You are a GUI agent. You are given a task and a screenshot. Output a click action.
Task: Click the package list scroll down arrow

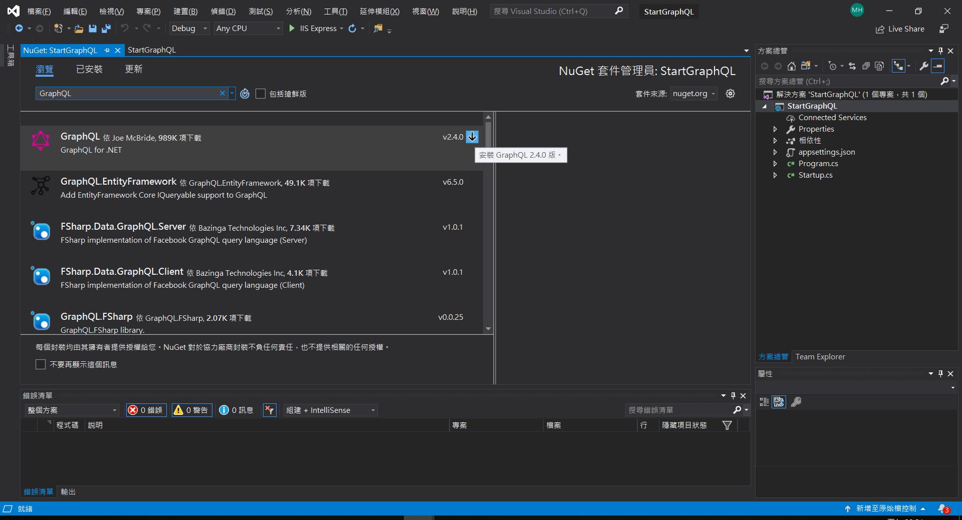(489, 329)
